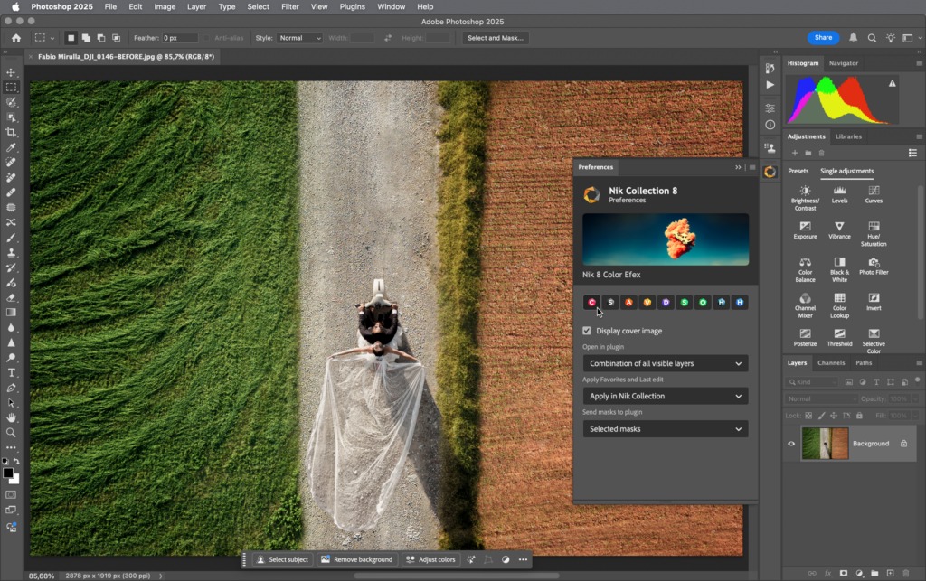The width and height of the screenshot is (926, 581).
Task: Switch to the Channels tab
Action: pyautogui.click(x=830, y=362)
